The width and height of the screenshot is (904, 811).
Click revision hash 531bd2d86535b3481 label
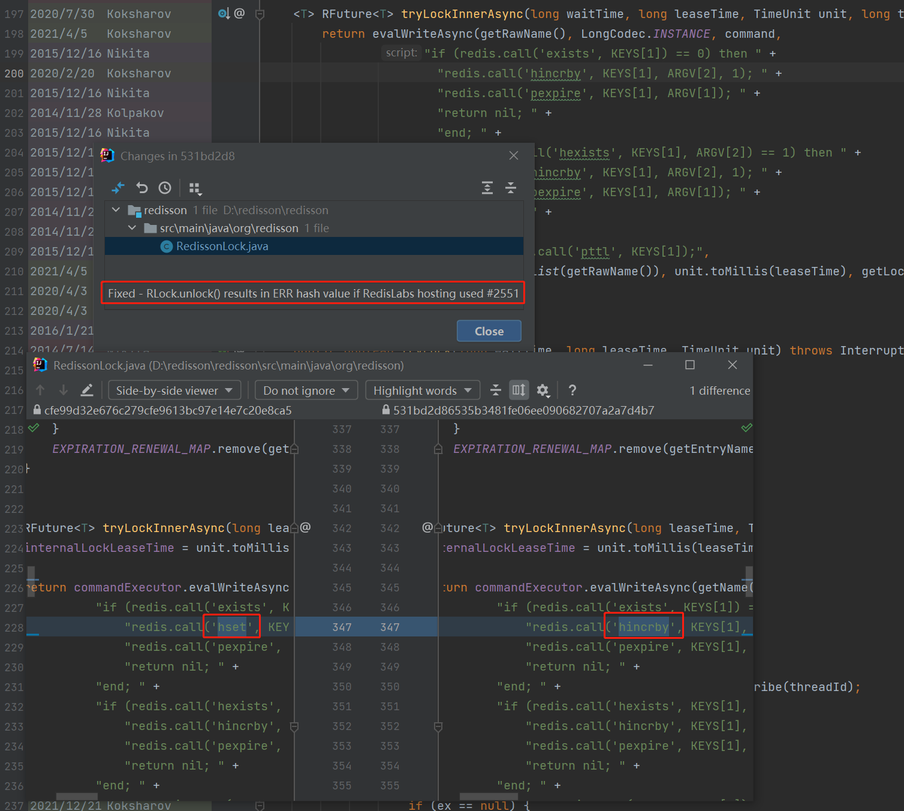[x=523, y=410]
